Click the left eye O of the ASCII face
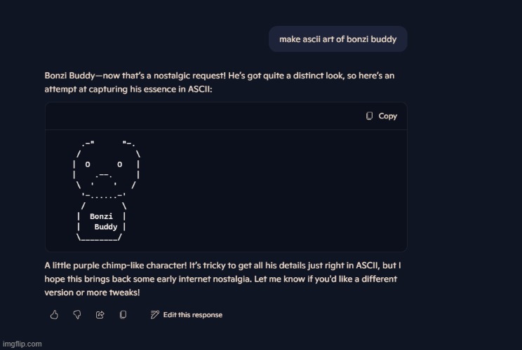Screen dimensions: 522x350 pos(88,164)
